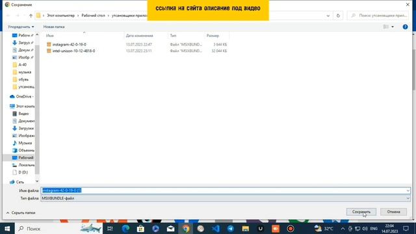416x234 pixels.
Task: Open the Windows Start menu
Action: [x=7, y=228]
